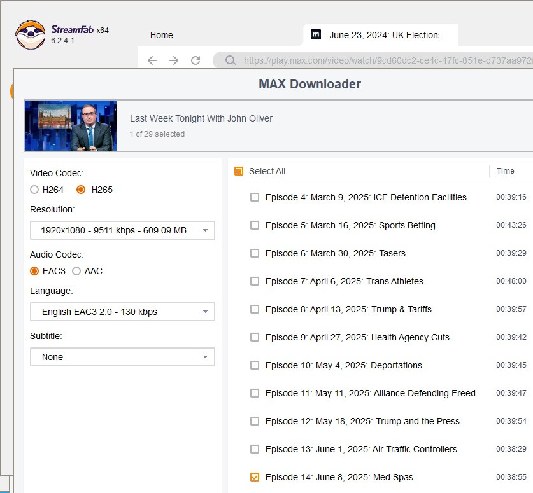Check Episode 11 Alliance Defending Freedom
Screen dimensions: 533x493
click(x=255, y=393)
